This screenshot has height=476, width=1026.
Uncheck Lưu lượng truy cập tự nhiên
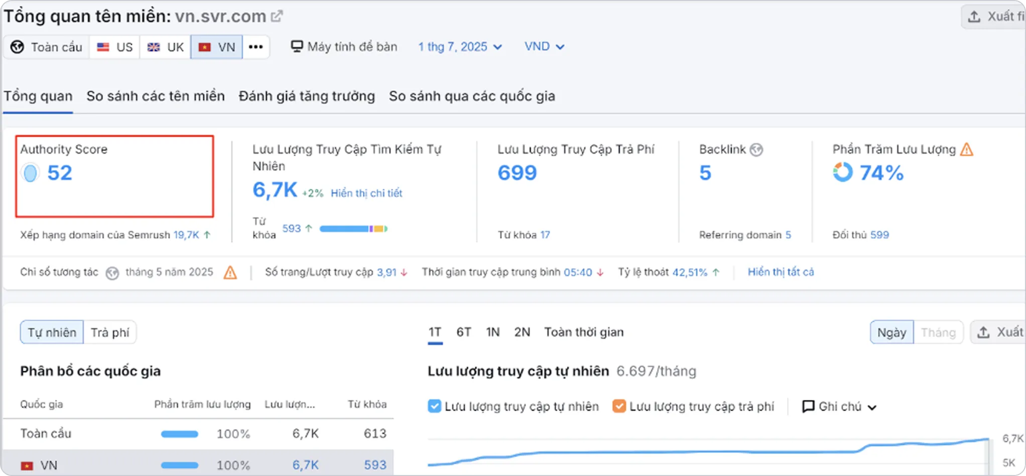point(434,406)
